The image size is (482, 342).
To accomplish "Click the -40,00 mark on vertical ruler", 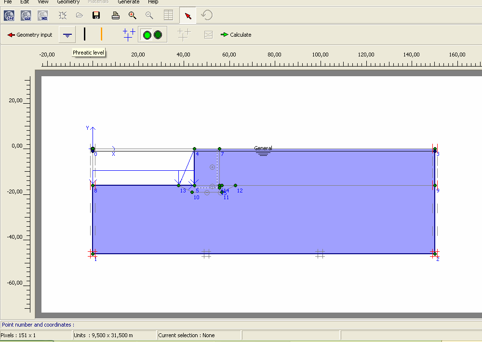I will coord(15,237).
